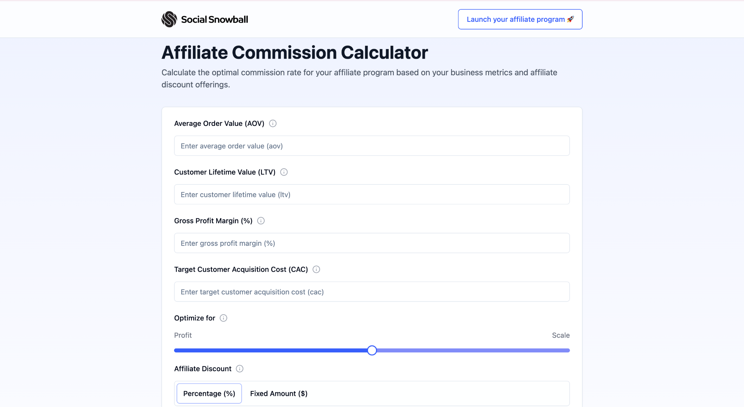Screen dimensions: 744x407
Task: Click the Optimize for info icon
Action: (x=223, y=318)
